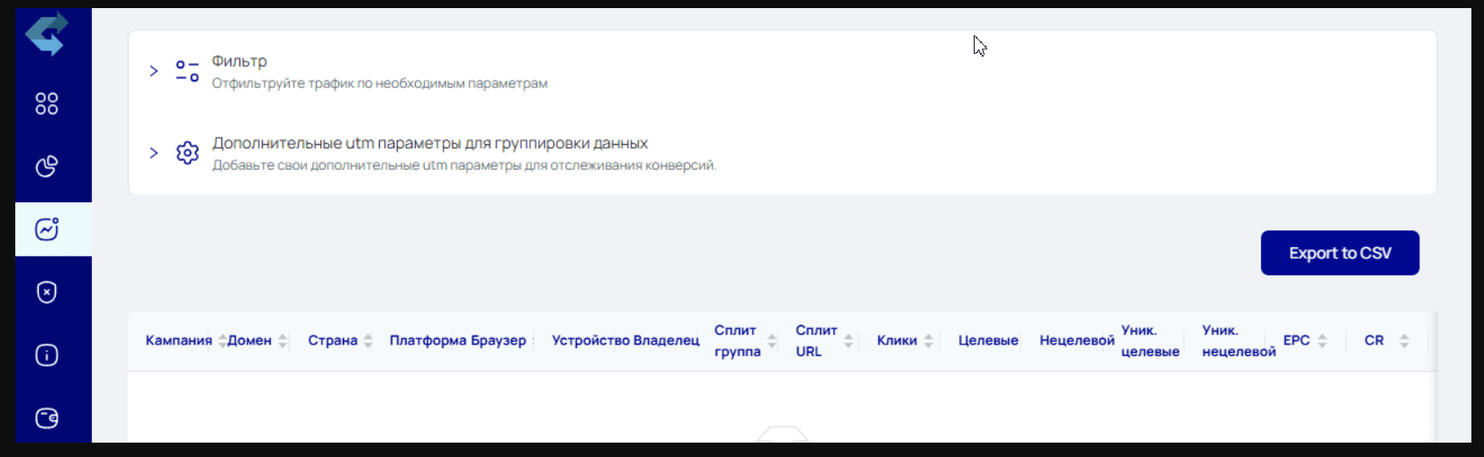Click the gear icon beside utm параметры
The image size is (1484, 457).
(187, 153)
